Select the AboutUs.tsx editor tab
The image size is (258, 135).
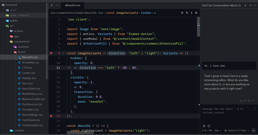pyautogui.click(x=73, y=5)
